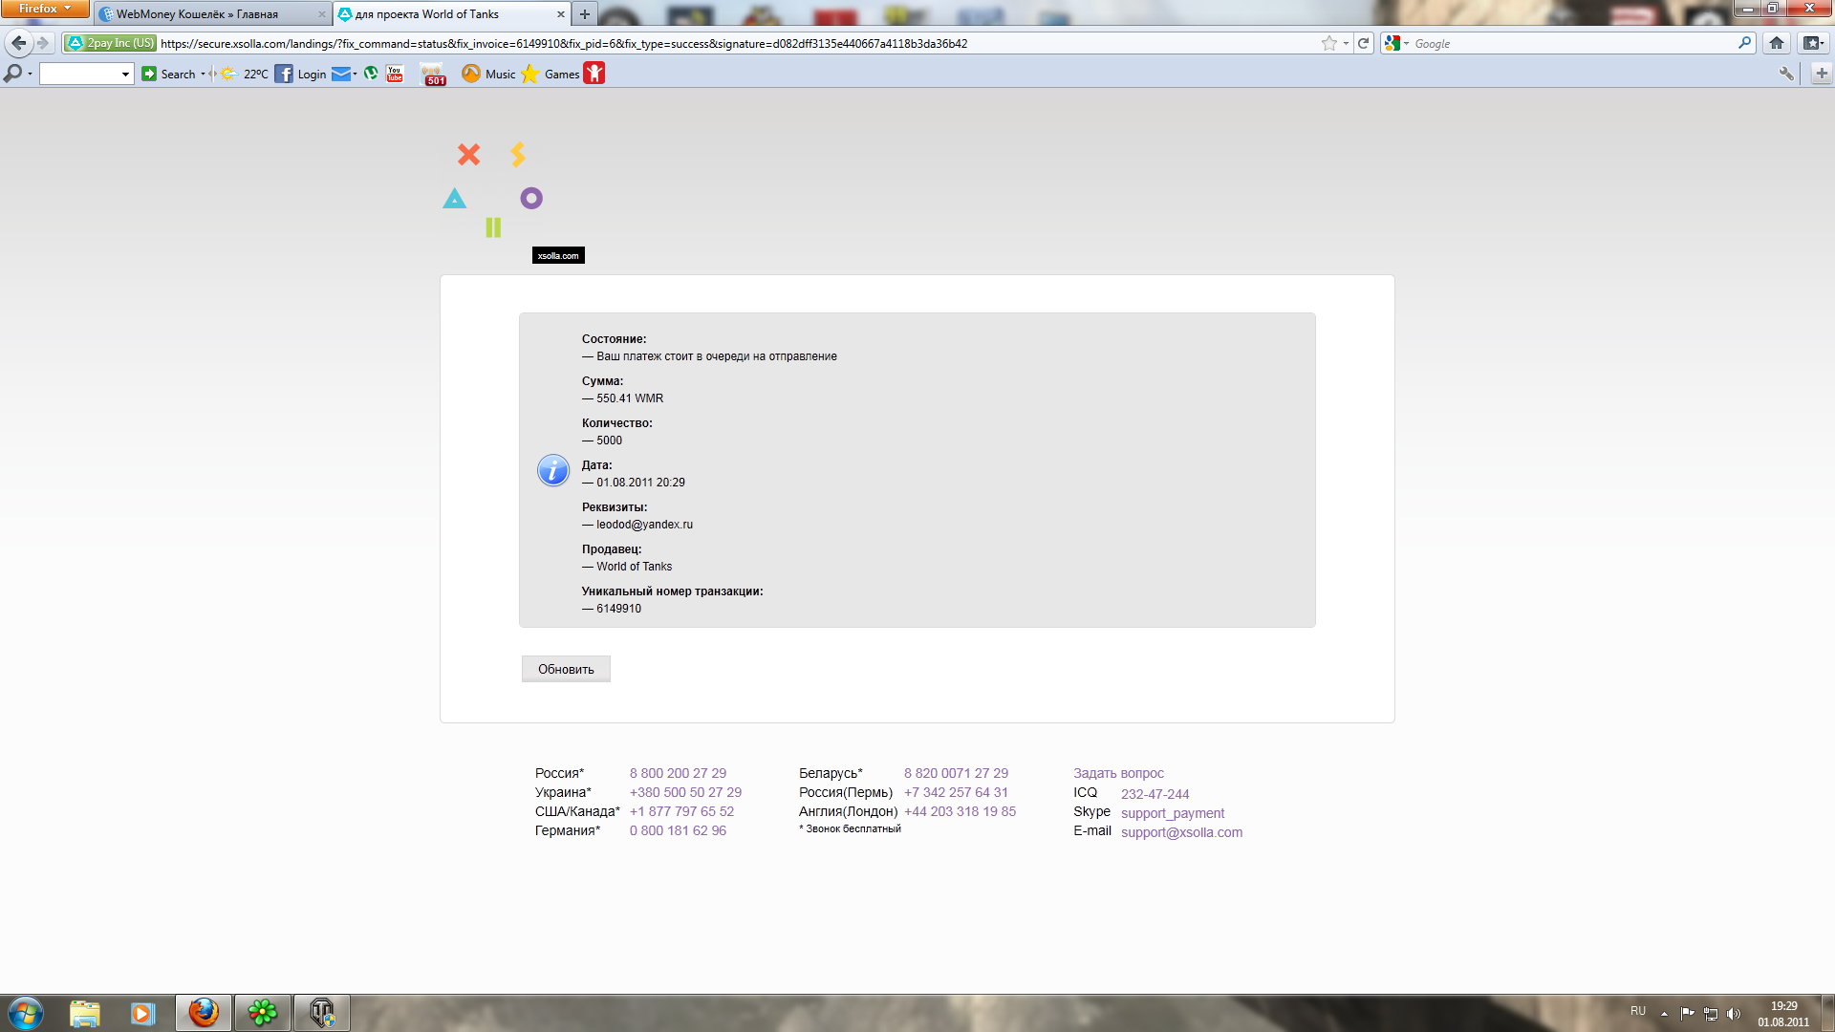
Task: Click the Games star icon
Action: 530,74
